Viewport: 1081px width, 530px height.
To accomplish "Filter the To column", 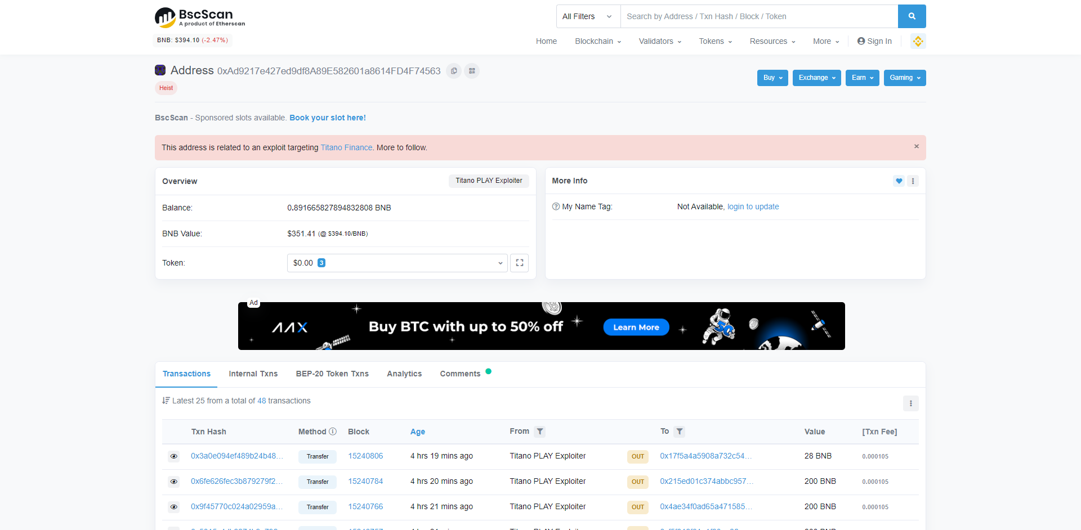I will pyautogui.click(x=680, y=432).
